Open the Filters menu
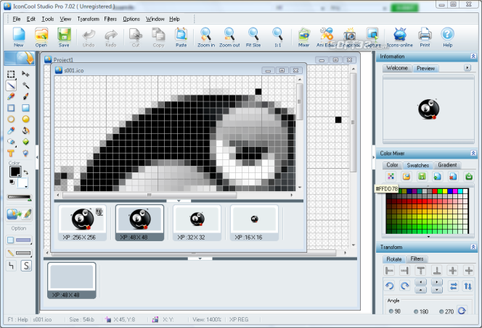The width and height of the screenshot is (482, 328). click(x=110, y=19)
